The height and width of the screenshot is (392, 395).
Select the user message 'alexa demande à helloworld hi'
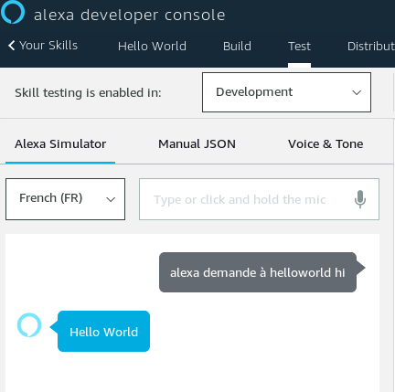click(258, 272)
